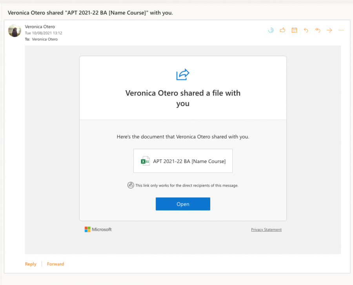Forward the email with the right arrow icon
The height and width of the screenshot is (285, 353).
329,30
